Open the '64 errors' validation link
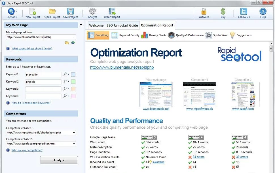Screen dimensions: 275x173 (198, 157)
